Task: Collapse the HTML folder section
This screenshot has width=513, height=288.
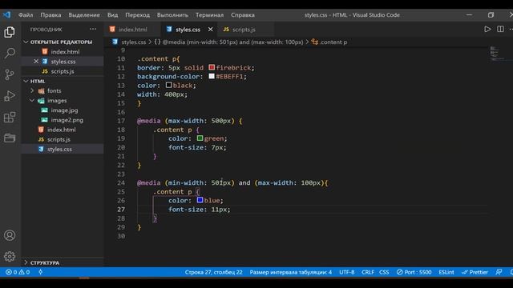Action: [38, 81]
